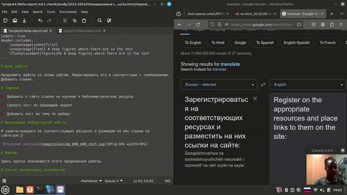
Task: List all Firefox tabs with chevron
Action: 342,14
